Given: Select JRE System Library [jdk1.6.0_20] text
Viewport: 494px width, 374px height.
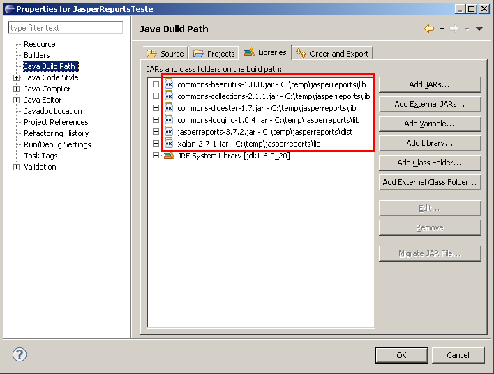Looking at the screenshot, I should [234, 156].
